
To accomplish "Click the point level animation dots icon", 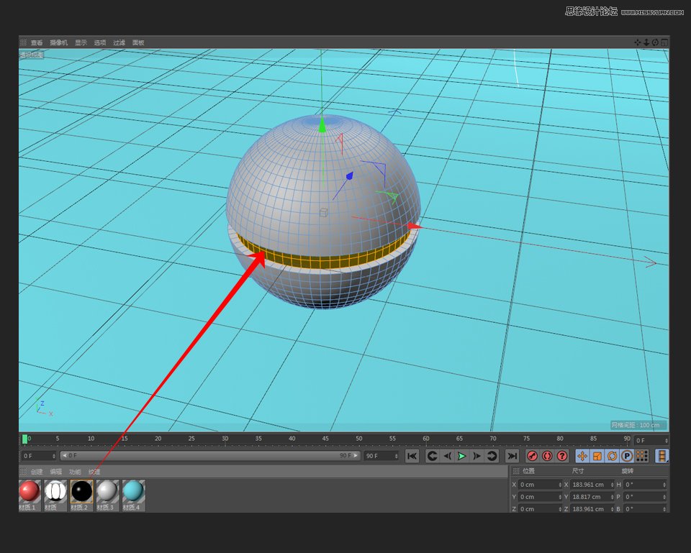I will click(x=641, y=456).
